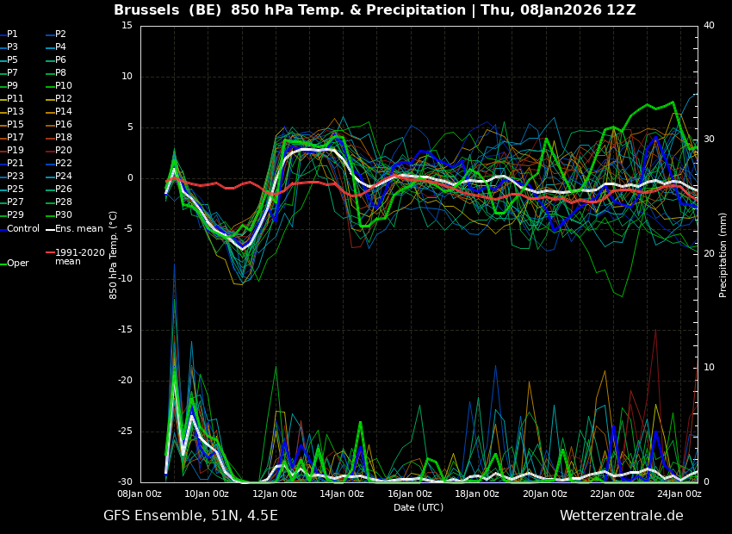Click the 24Jan 00z date tick

tap(678, 494)
